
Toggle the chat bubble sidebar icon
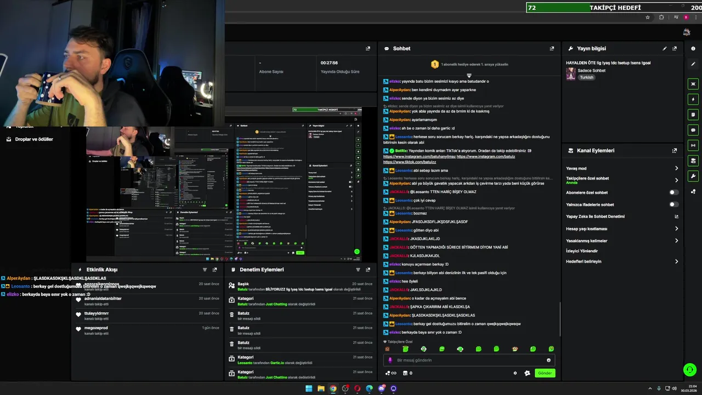tap(693, 130)
